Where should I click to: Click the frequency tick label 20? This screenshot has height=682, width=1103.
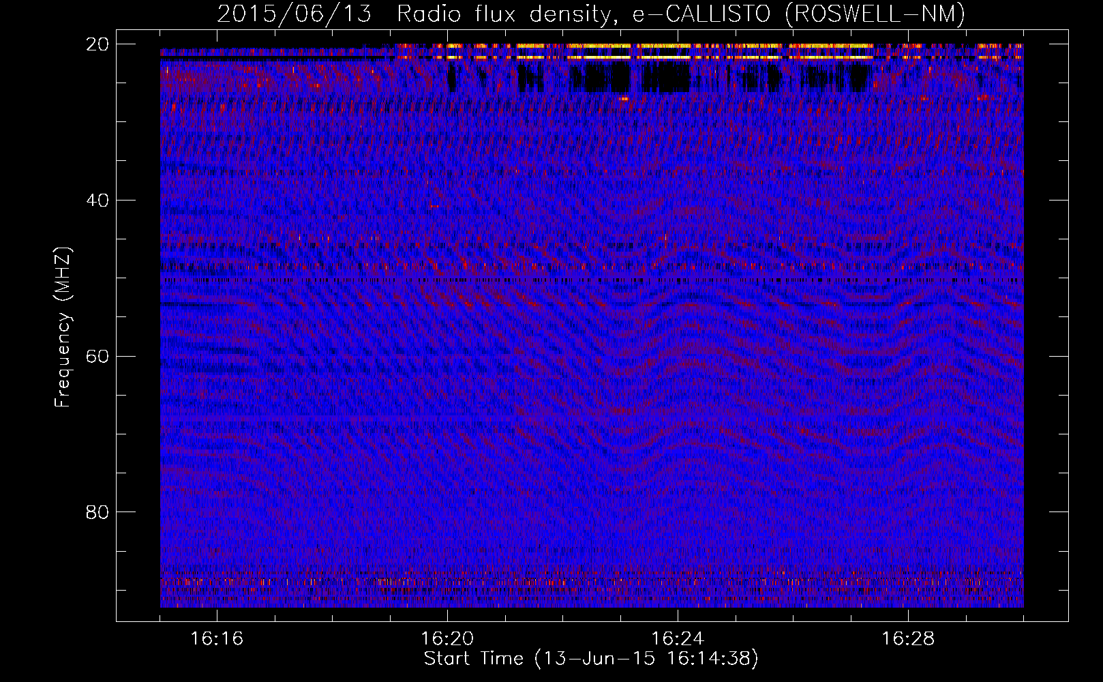(97, 44)
